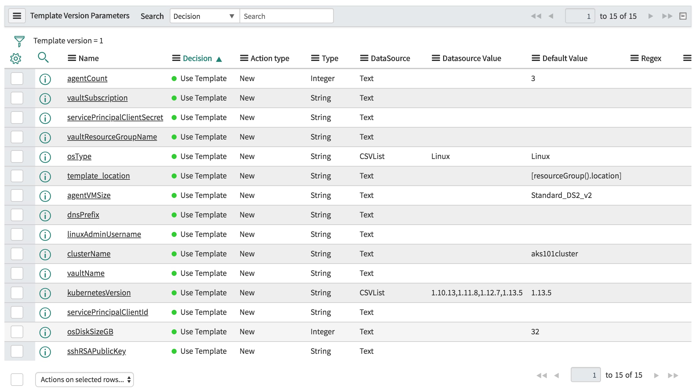
Task: Open the agentVMSize parameter link
Action: [89, 195]
